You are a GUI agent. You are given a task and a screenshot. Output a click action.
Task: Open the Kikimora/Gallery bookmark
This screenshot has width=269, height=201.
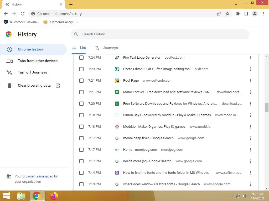[61, 22]
